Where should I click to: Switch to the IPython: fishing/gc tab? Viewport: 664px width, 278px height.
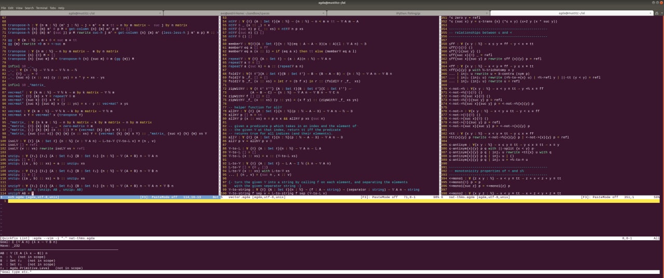click(x=408, y=13)
